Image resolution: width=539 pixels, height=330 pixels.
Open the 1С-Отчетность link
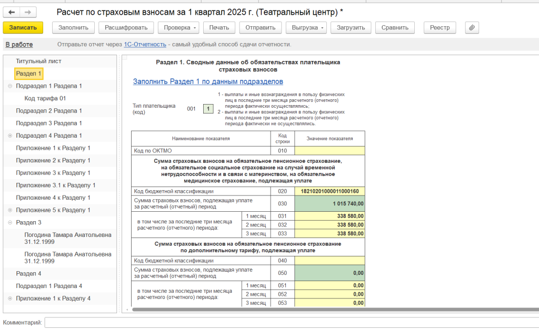point(145,45)
